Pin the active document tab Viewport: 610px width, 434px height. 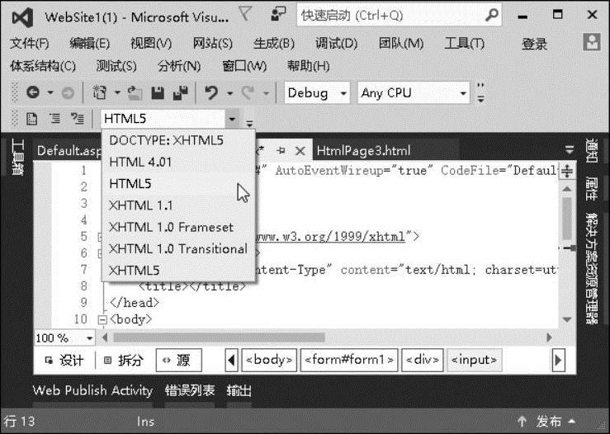(281, 150)
